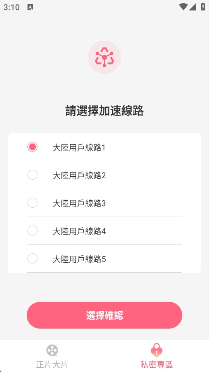
Task: Tap the pink network node logo icon
Action: click(x=104, y=57)
